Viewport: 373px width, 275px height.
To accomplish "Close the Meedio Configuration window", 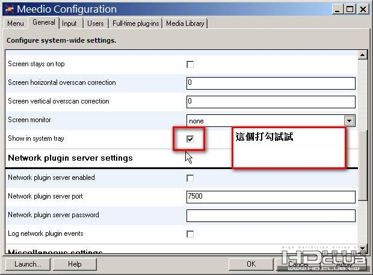I will point(363,9).
